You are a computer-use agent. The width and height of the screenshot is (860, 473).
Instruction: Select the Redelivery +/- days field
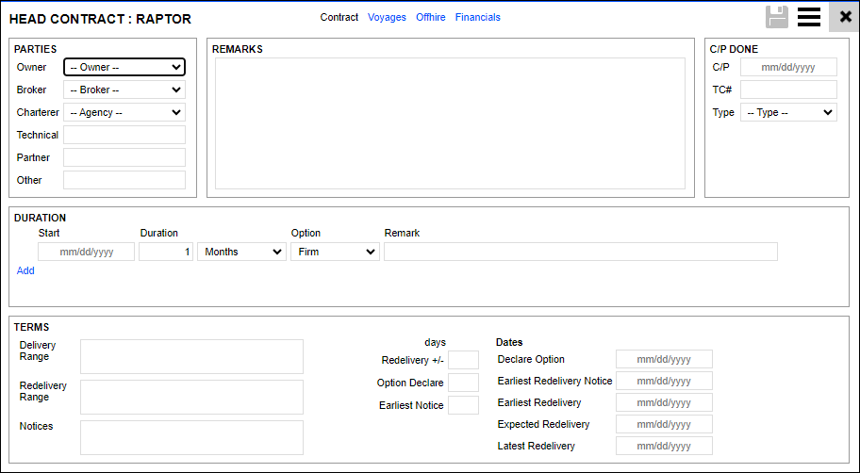[x=463, y=360]
